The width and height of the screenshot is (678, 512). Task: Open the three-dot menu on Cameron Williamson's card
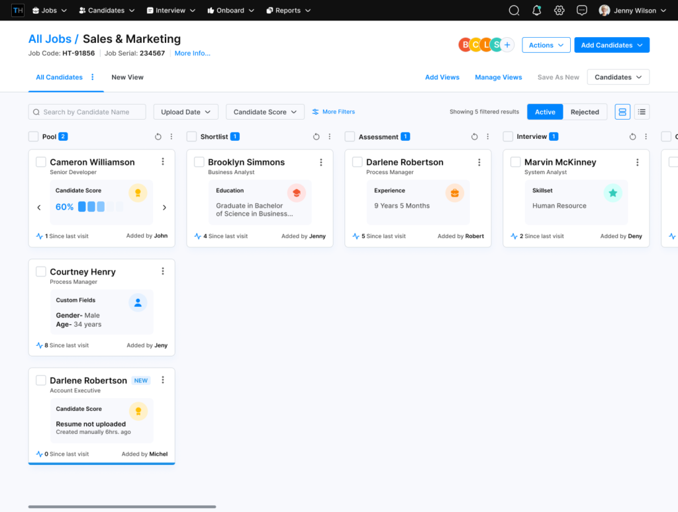pyautogui.click(x=162, y=161)
